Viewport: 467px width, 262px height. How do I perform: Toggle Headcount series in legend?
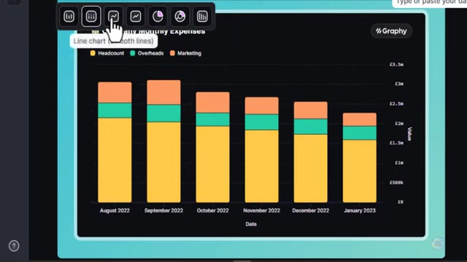pos(107,53)
